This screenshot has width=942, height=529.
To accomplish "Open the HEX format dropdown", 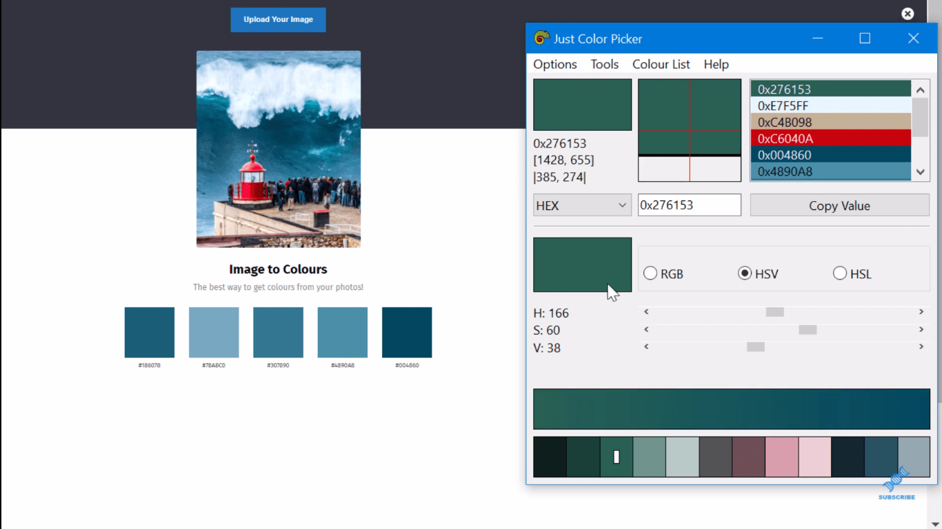I will coord(582,205).
